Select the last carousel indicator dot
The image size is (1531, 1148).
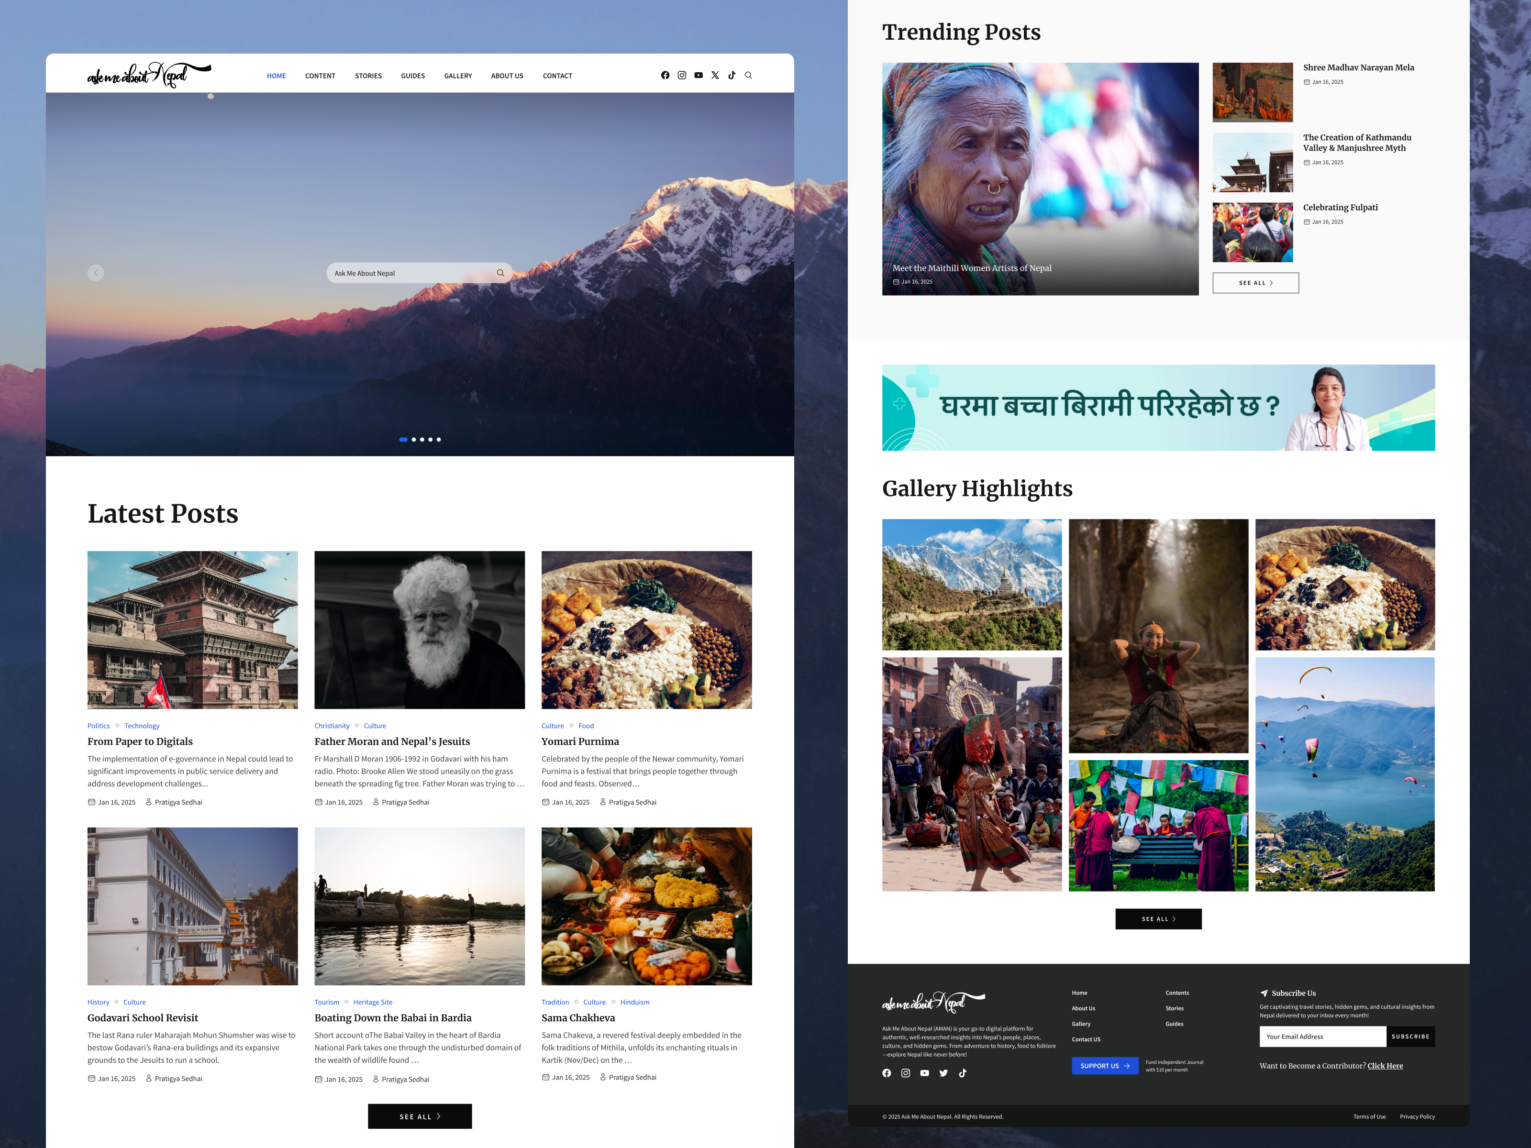pyautogui.click(x=439, y=440)
